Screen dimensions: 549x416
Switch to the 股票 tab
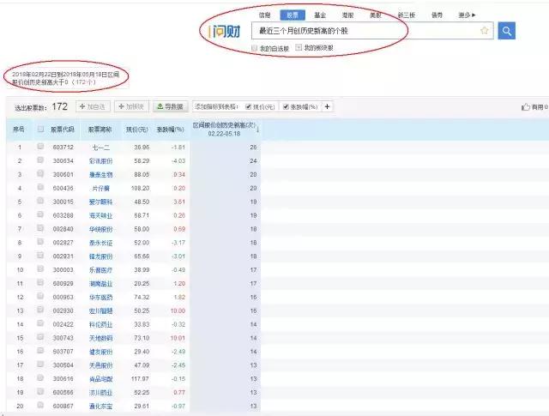pos(293,15)
